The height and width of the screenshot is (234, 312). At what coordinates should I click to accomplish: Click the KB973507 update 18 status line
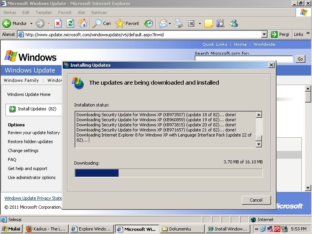(x=156, y=115)
